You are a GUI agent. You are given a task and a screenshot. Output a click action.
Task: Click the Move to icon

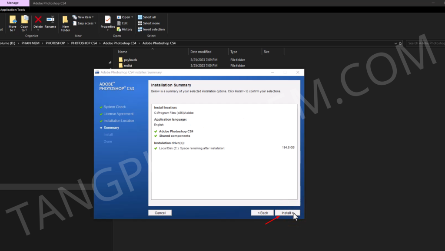[13, 23]
